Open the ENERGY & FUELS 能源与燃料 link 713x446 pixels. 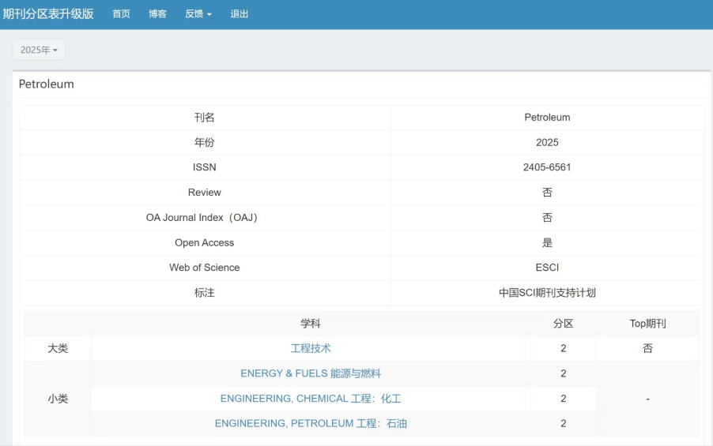(311, 373)
